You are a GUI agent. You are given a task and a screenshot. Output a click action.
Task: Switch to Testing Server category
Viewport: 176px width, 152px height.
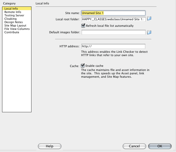tap(14, 15)
